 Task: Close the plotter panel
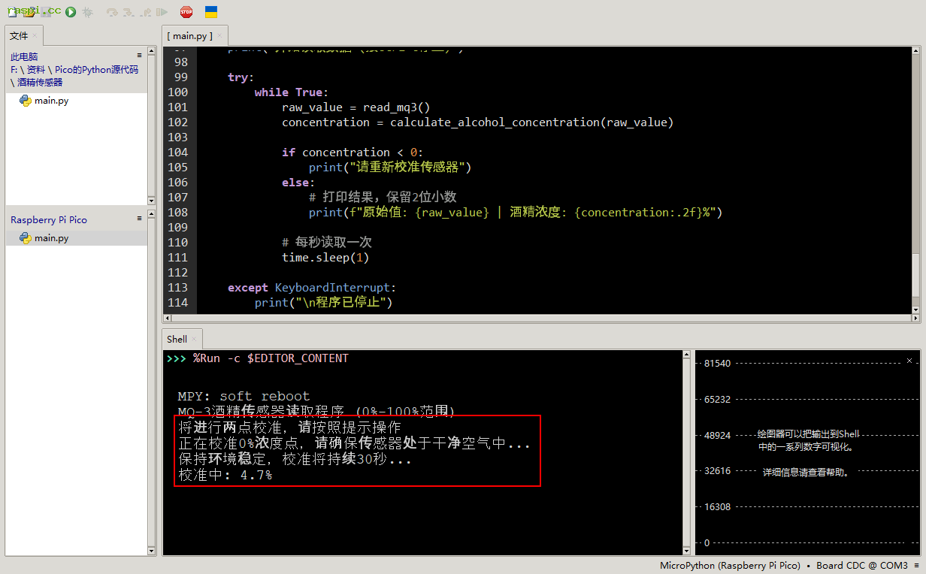click(x=909, y=361)
